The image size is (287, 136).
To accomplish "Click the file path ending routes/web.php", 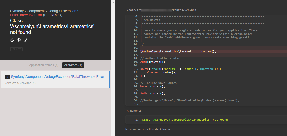I will coord(162,10).
